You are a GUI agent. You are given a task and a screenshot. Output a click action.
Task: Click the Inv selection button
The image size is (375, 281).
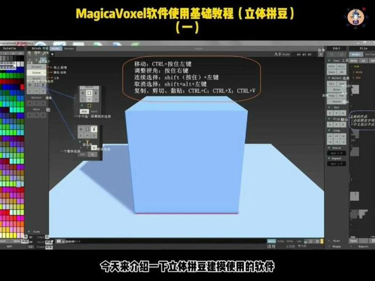342,84
